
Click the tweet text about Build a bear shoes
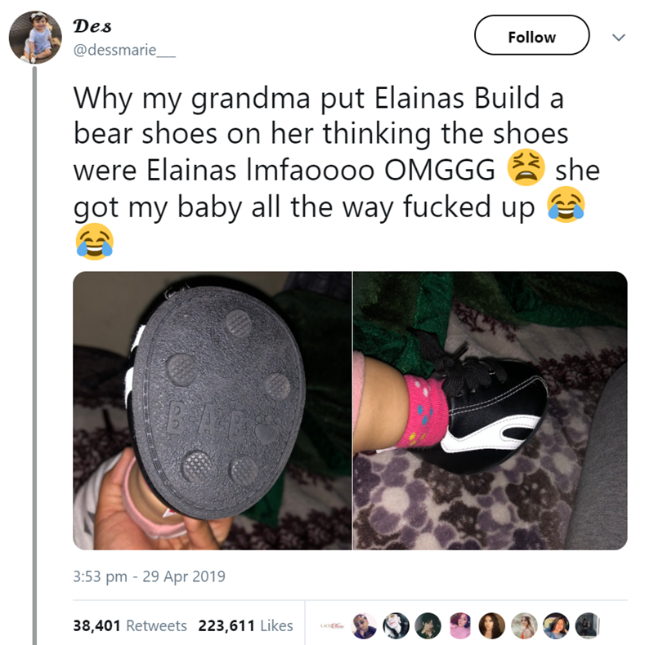pos(337,171)
